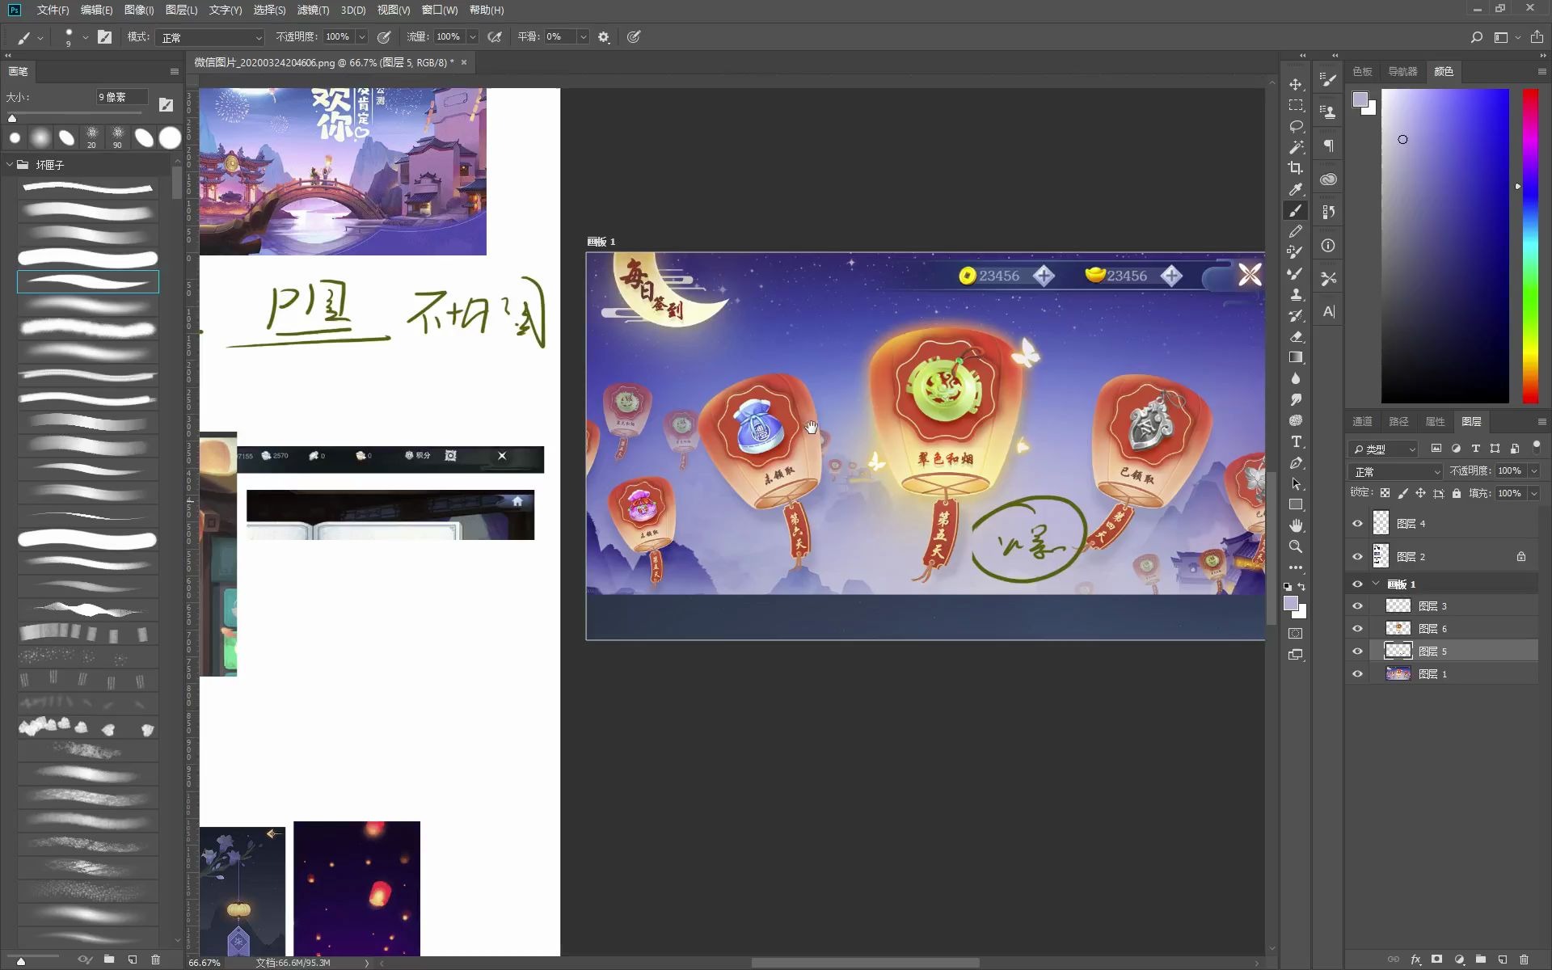Toggle Quick Mask mode
The image size is (1552, 970).
click(x=1296, y=634)
